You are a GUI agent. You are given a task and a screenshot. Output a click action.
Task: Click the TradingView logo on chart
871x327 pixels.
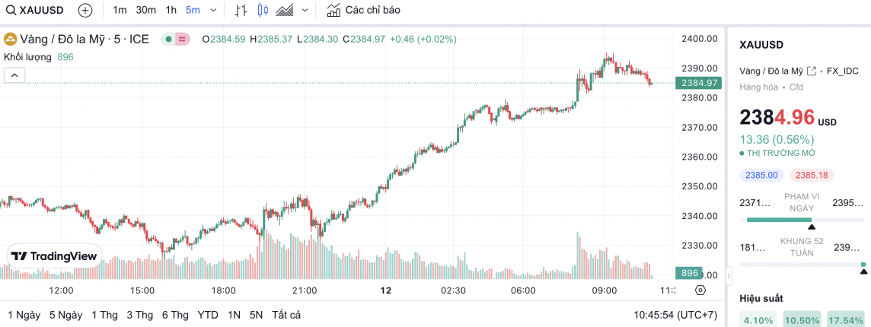coord(55,256)
